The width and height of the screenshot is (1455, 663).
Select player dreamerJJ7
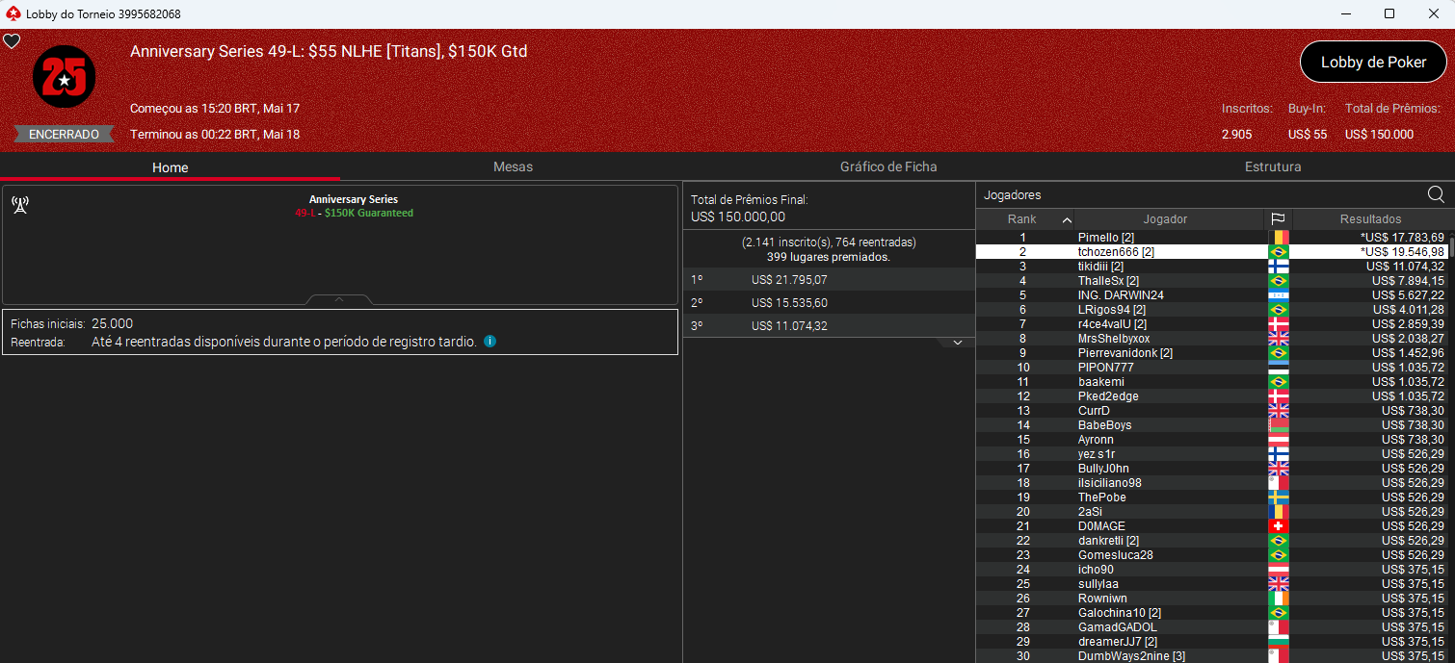tap(1212, 642)
